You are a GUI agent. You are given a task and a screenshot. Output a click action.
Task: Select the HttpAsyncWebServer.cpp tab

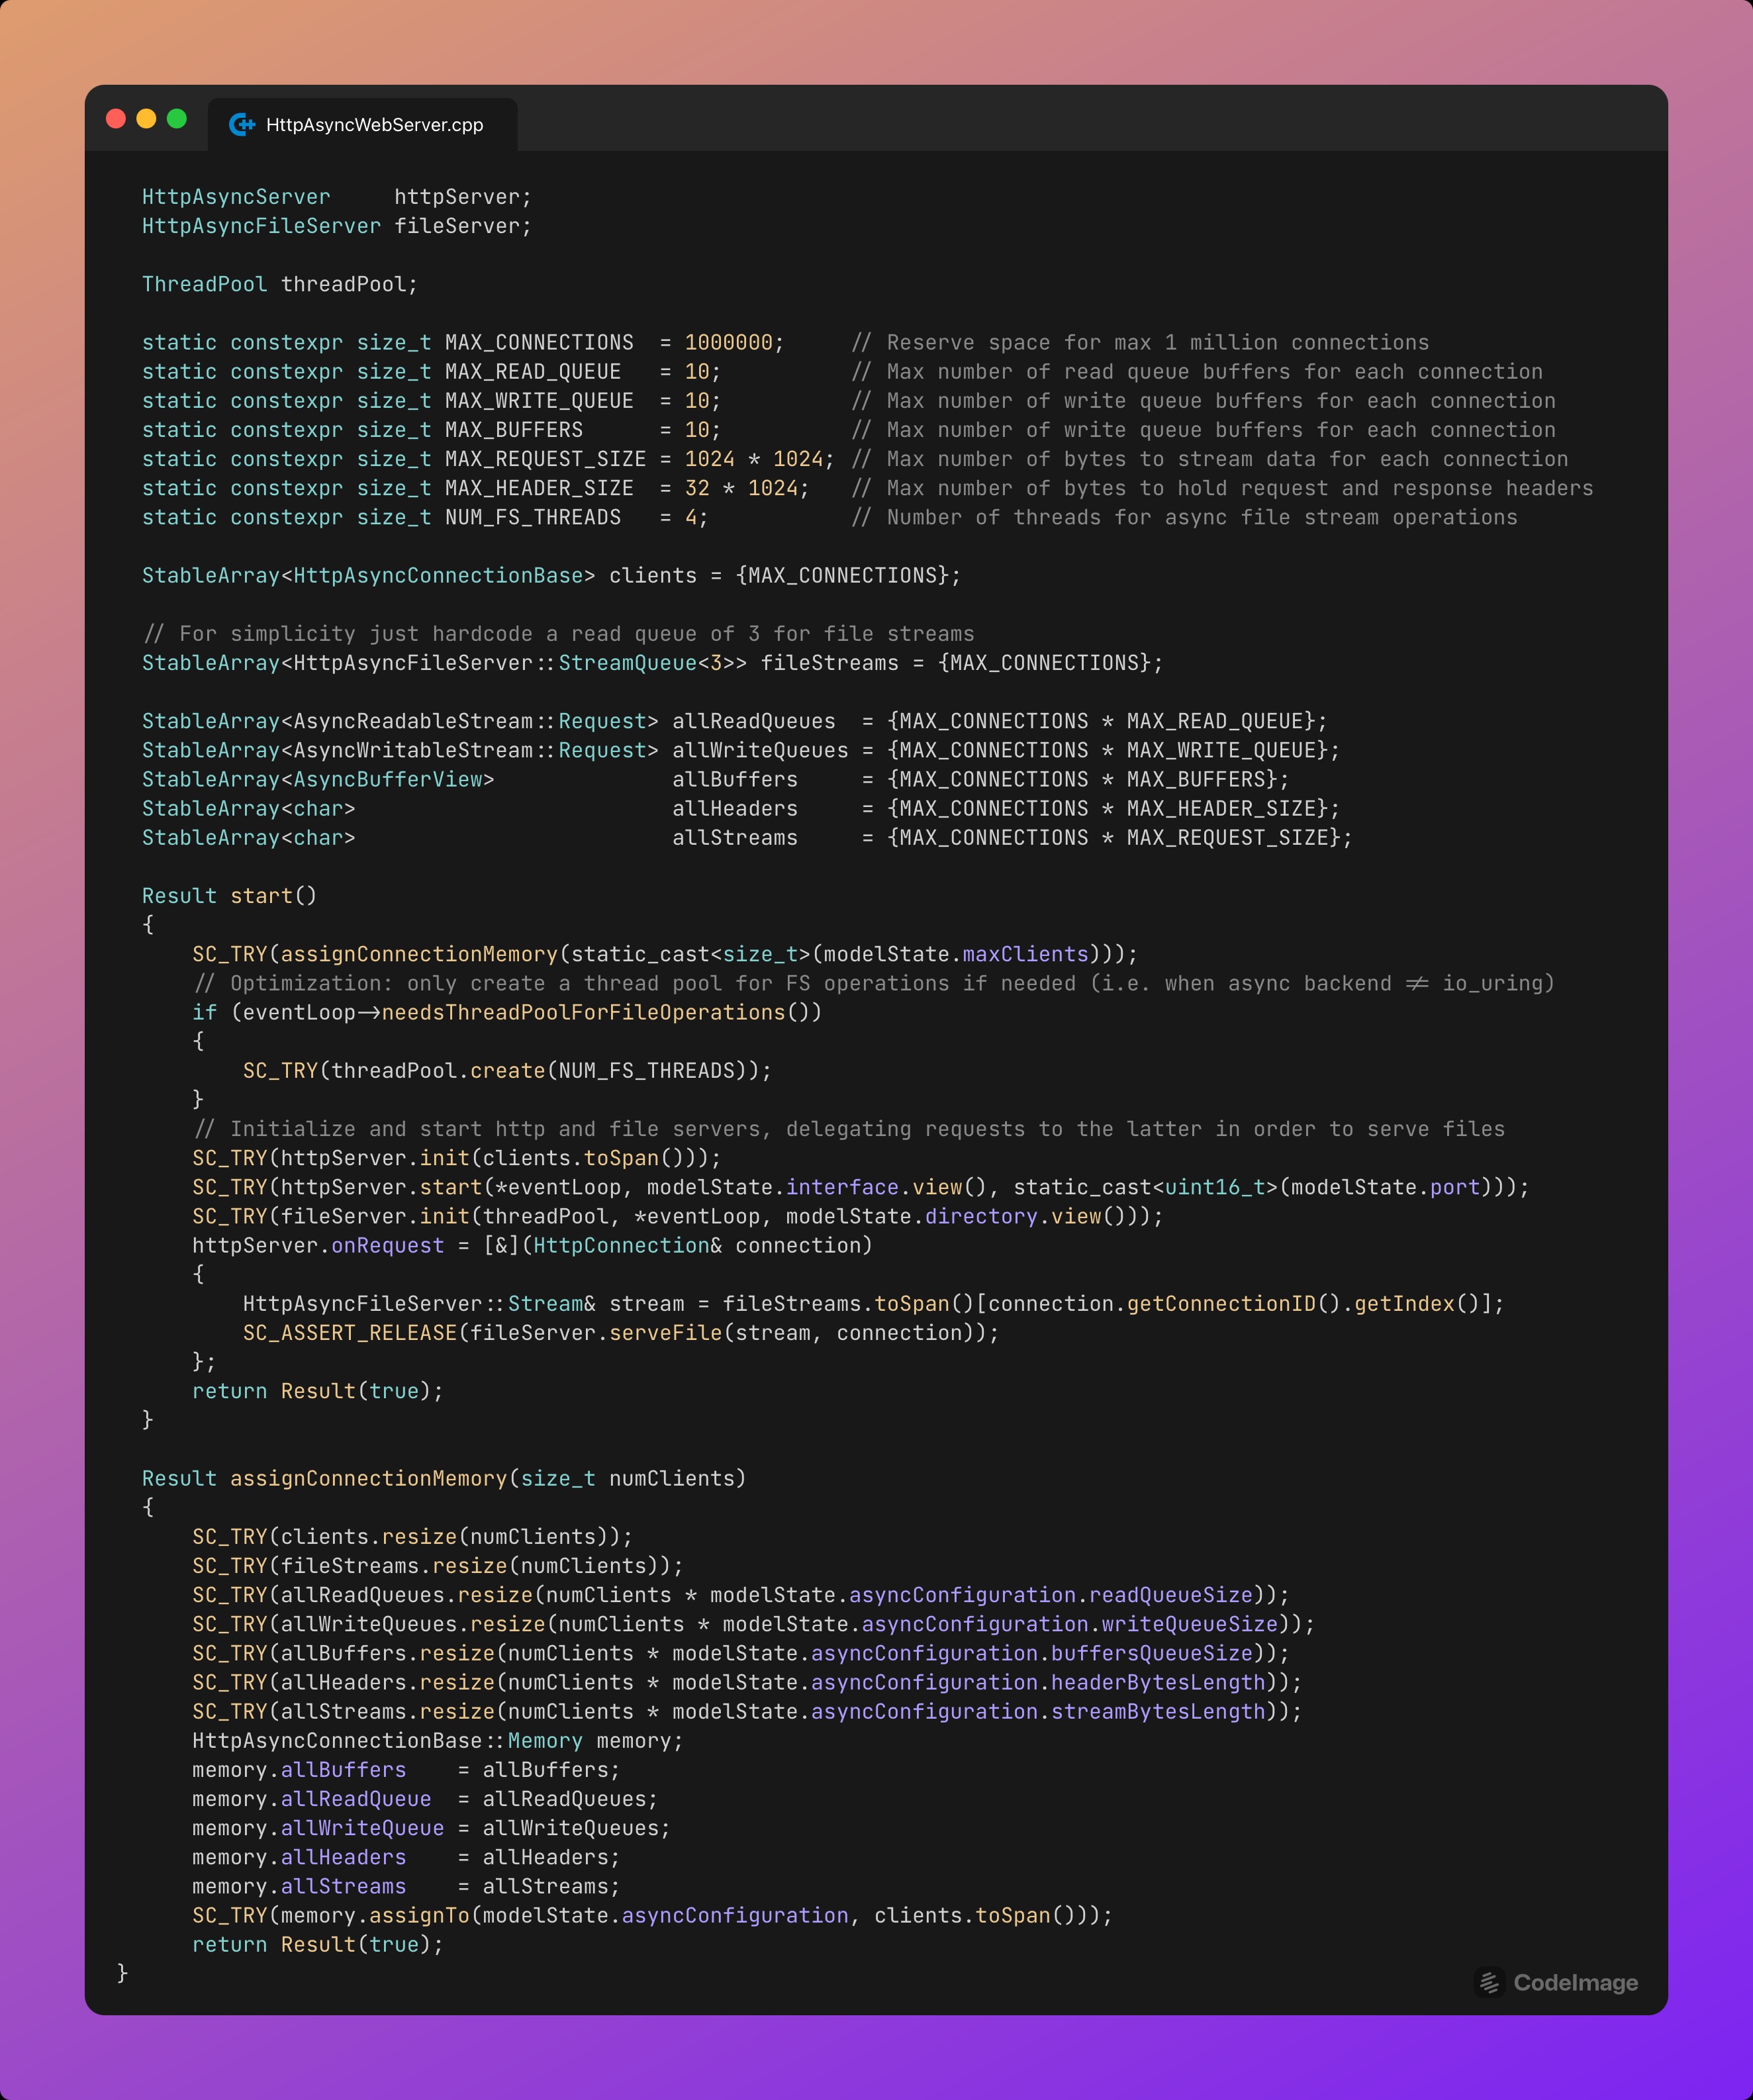click(x=373, y=125)
